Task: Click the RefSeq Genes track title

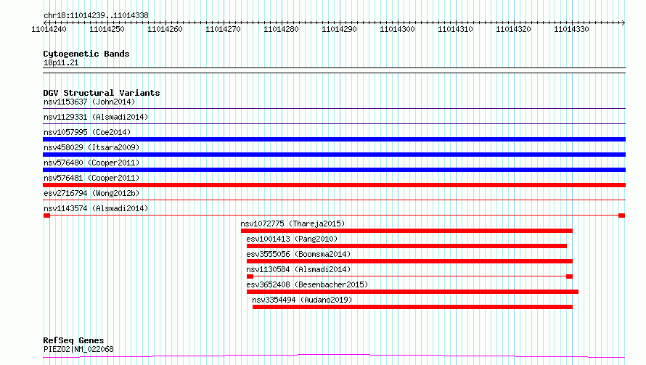Action: click(x=73, y=340)
